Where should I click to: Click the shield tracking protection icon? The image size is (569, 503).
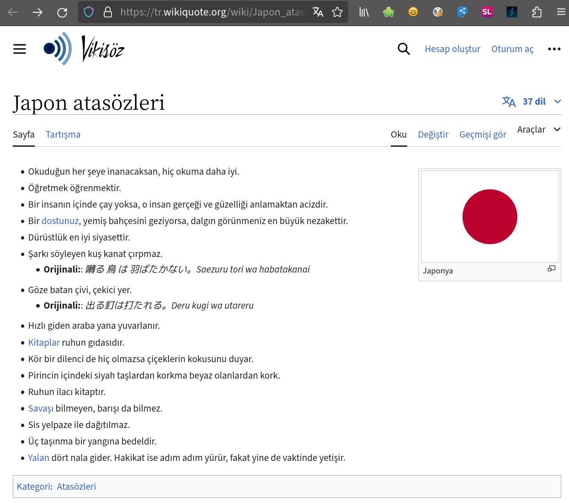tap(89, 12)
